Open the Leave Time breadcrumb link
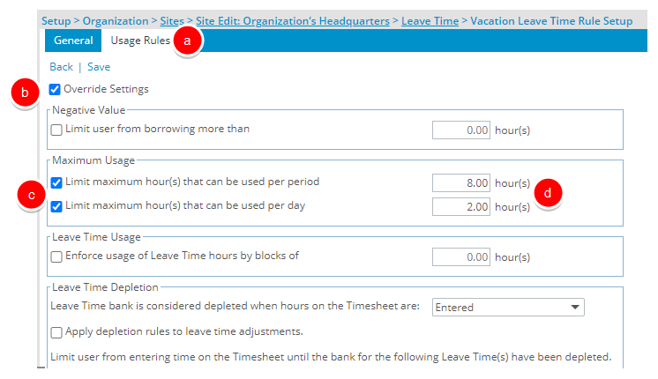This screenshot has width=658, height=379. coord(430,19)
